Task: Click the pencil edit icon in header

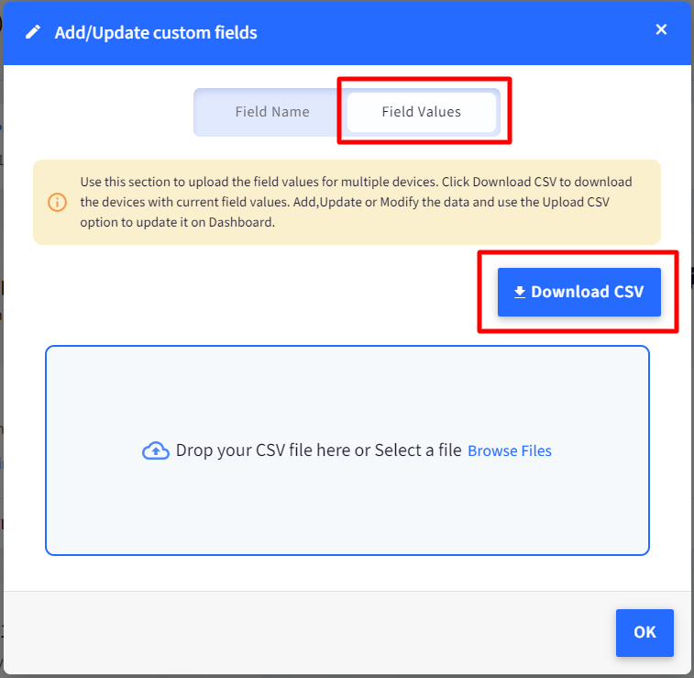Action: (x=33, y=32)
